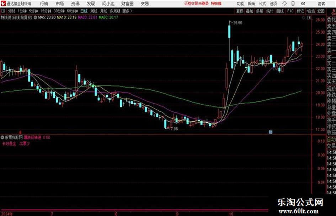The width and height of the screenshot is (336, 216).
Task: Click the 多股 multi-stock button
Action: point(260,11)
